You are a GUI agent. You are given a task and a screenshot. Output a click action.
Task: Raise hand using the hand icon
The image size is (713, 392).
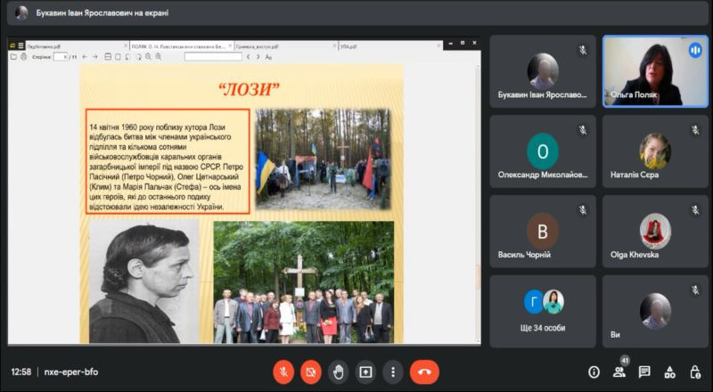pyautogui.click(x=339, y=372)
